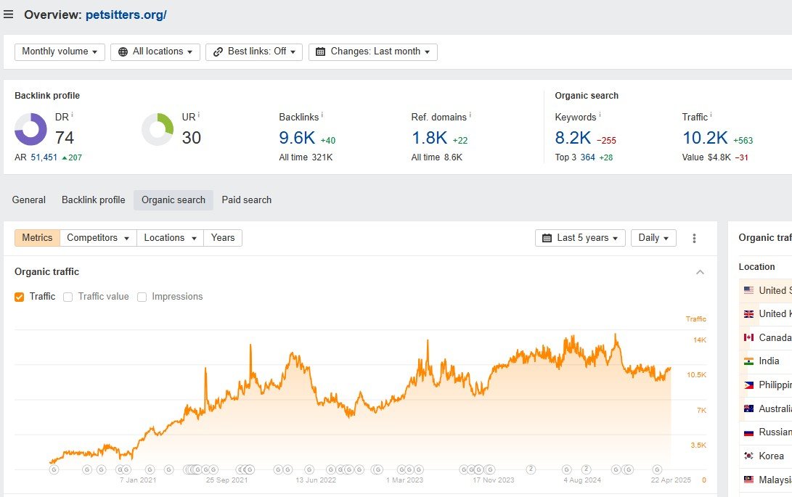The height and width of the screenshot is (497, 792).
Task: Enable the Impressions checkbox
Action: click(x=142, y=297)
